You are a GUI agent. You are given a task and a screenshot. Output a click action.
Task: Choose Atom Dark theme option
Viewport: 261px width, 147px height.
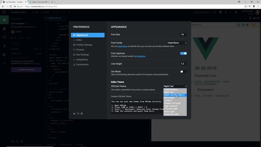point(175,98)
